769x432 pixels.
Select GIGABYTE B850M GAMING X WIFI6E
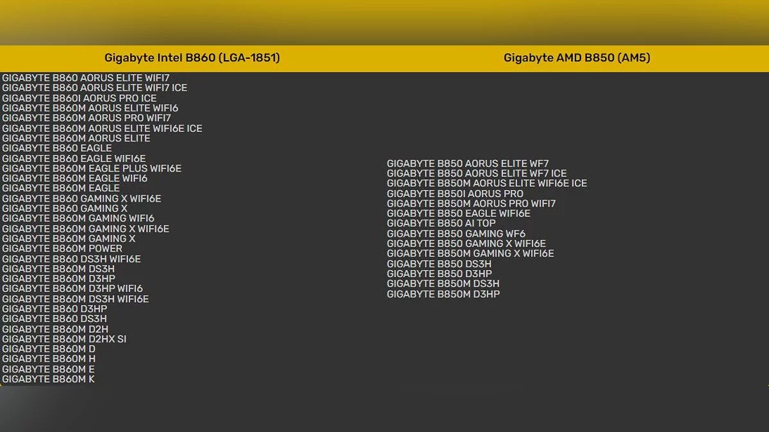[470, 253]
